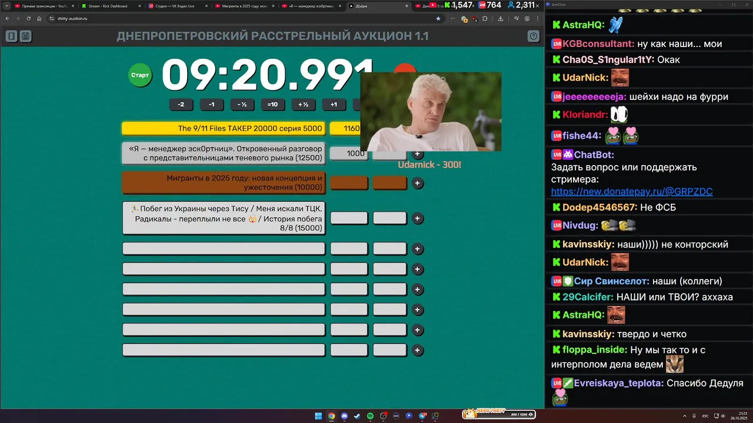Switch to Прямые трансляции YouTube tab

click(x=44, y=6)
